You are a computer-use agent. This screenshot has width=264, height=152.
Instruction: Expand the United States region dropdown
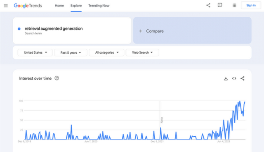35,52
